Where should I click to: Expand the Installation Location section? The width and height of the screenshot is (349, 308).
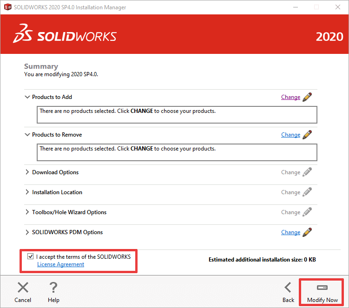27,192
